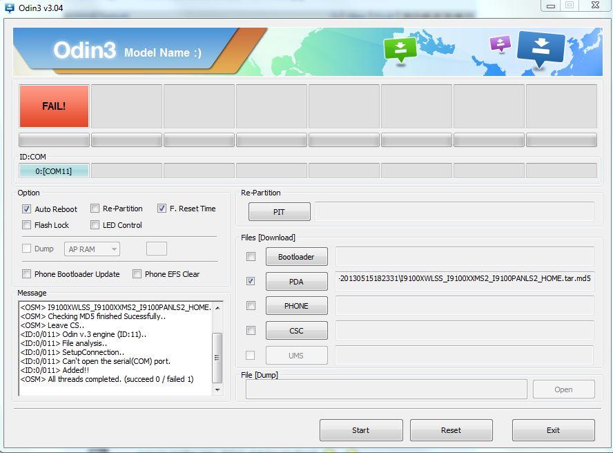Click "All threads completed" log line

pos(107,379)
